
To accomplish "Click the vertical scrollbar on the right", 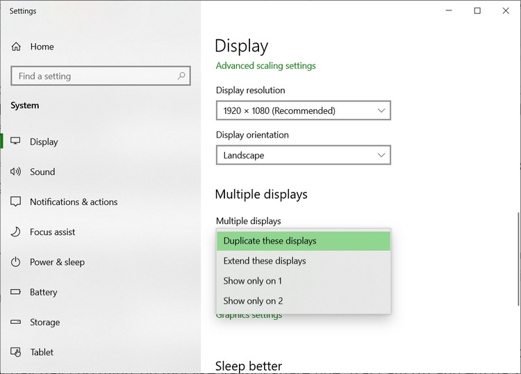I will click(x=518, y=259).
